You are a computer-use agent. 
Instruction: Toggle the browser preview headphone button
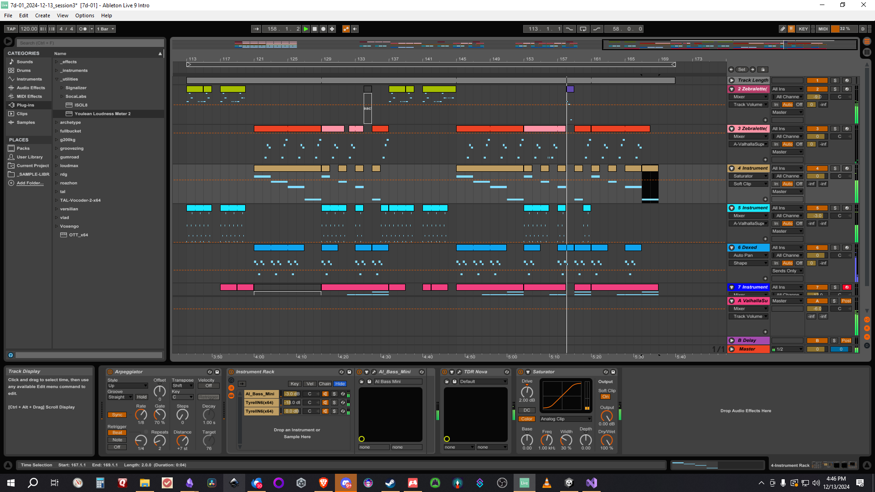pos(10,355)
